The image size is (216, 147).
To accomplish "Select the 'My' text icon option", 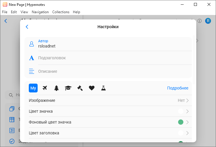I will click(x=33, y=88).
